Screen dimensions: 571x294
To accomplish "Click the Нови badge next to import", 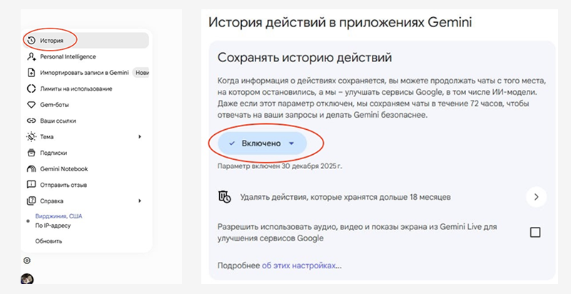I will pyautogui.click(x=141, y=73).
